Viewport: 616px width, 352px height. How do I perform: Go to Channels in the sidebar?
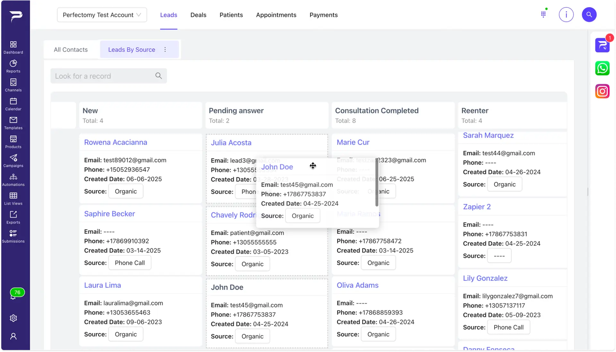[13, 85]
